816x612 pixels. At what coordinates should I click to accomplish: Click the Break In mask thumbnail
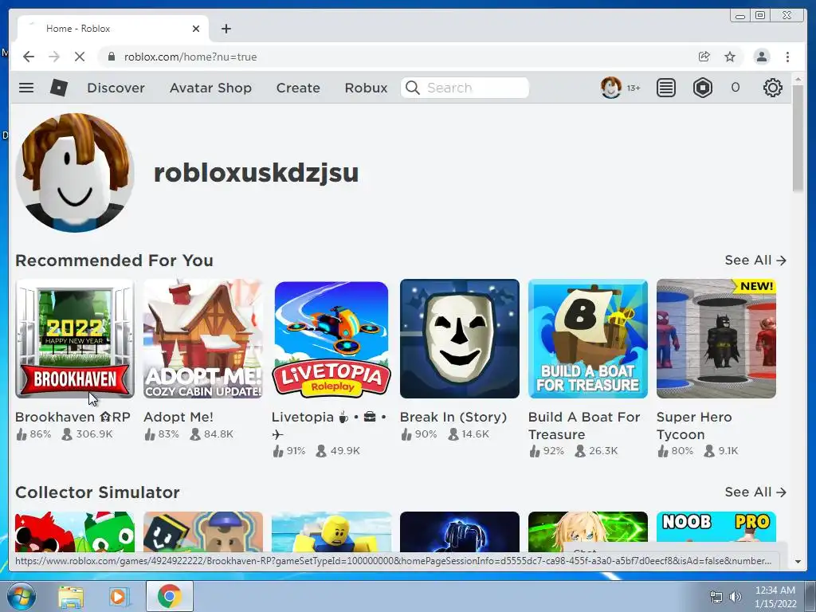(460, 339)
